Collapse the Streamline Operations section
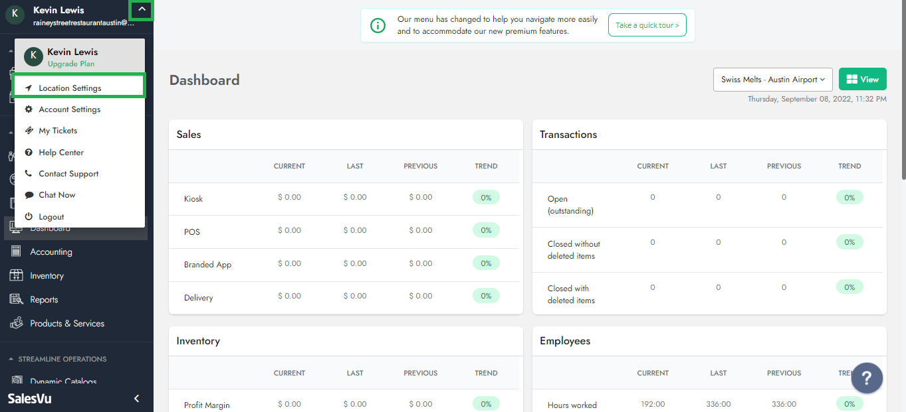This screenshot has height=412, width=906. point(11,359)
